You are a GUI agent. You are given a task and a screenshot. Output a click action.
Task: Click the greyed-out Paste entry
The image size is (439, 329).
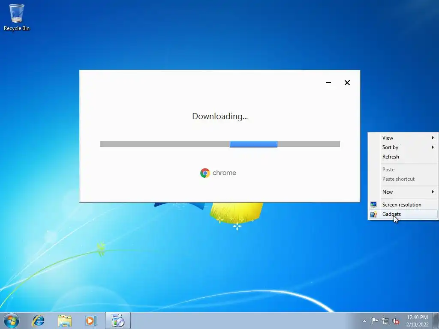(x=403, y=170)
